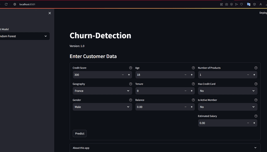The image size is (267, 152).
Task: Increase Age with plus button
Action: click(191, 75)
